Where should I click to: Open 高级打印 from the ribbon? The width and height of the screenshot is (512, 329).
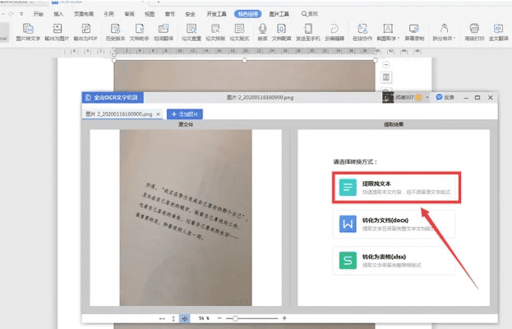pyautogui.click(x=474, y=32)
